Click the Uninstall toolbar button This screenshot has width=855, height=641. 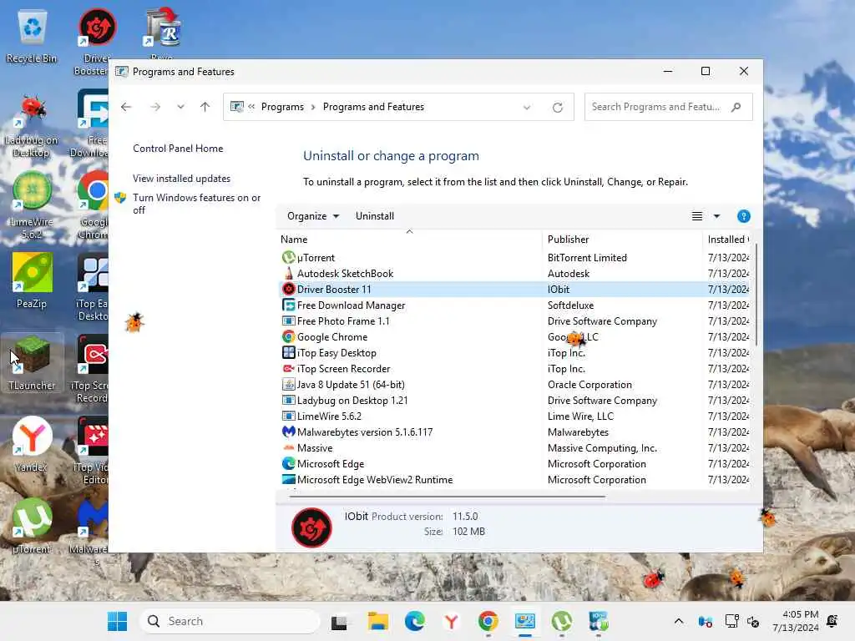coord(375,216)
